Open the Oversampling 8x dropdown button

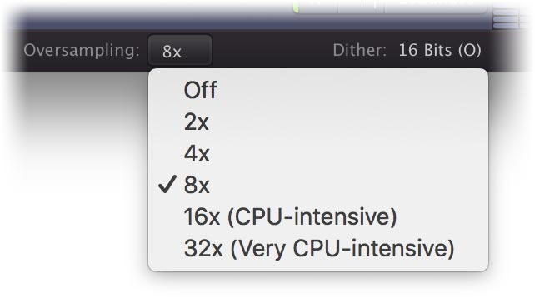[180, 51]
